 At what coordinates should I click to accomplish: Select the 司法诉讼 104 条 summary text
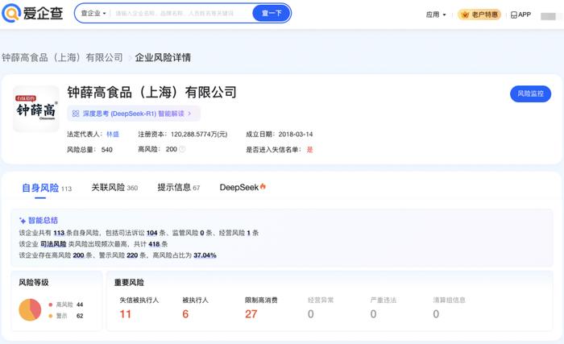pos(143,233)
